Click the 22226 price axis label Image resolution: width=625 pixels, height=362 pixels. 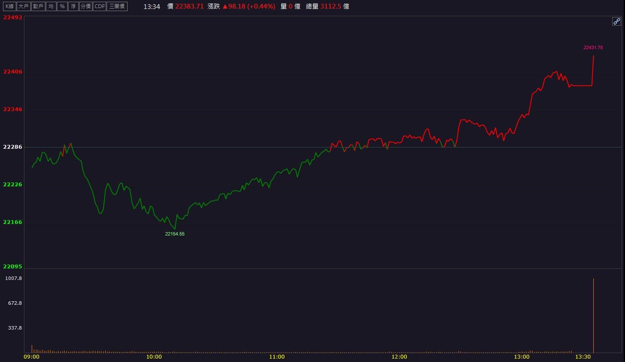coord(13,185)
